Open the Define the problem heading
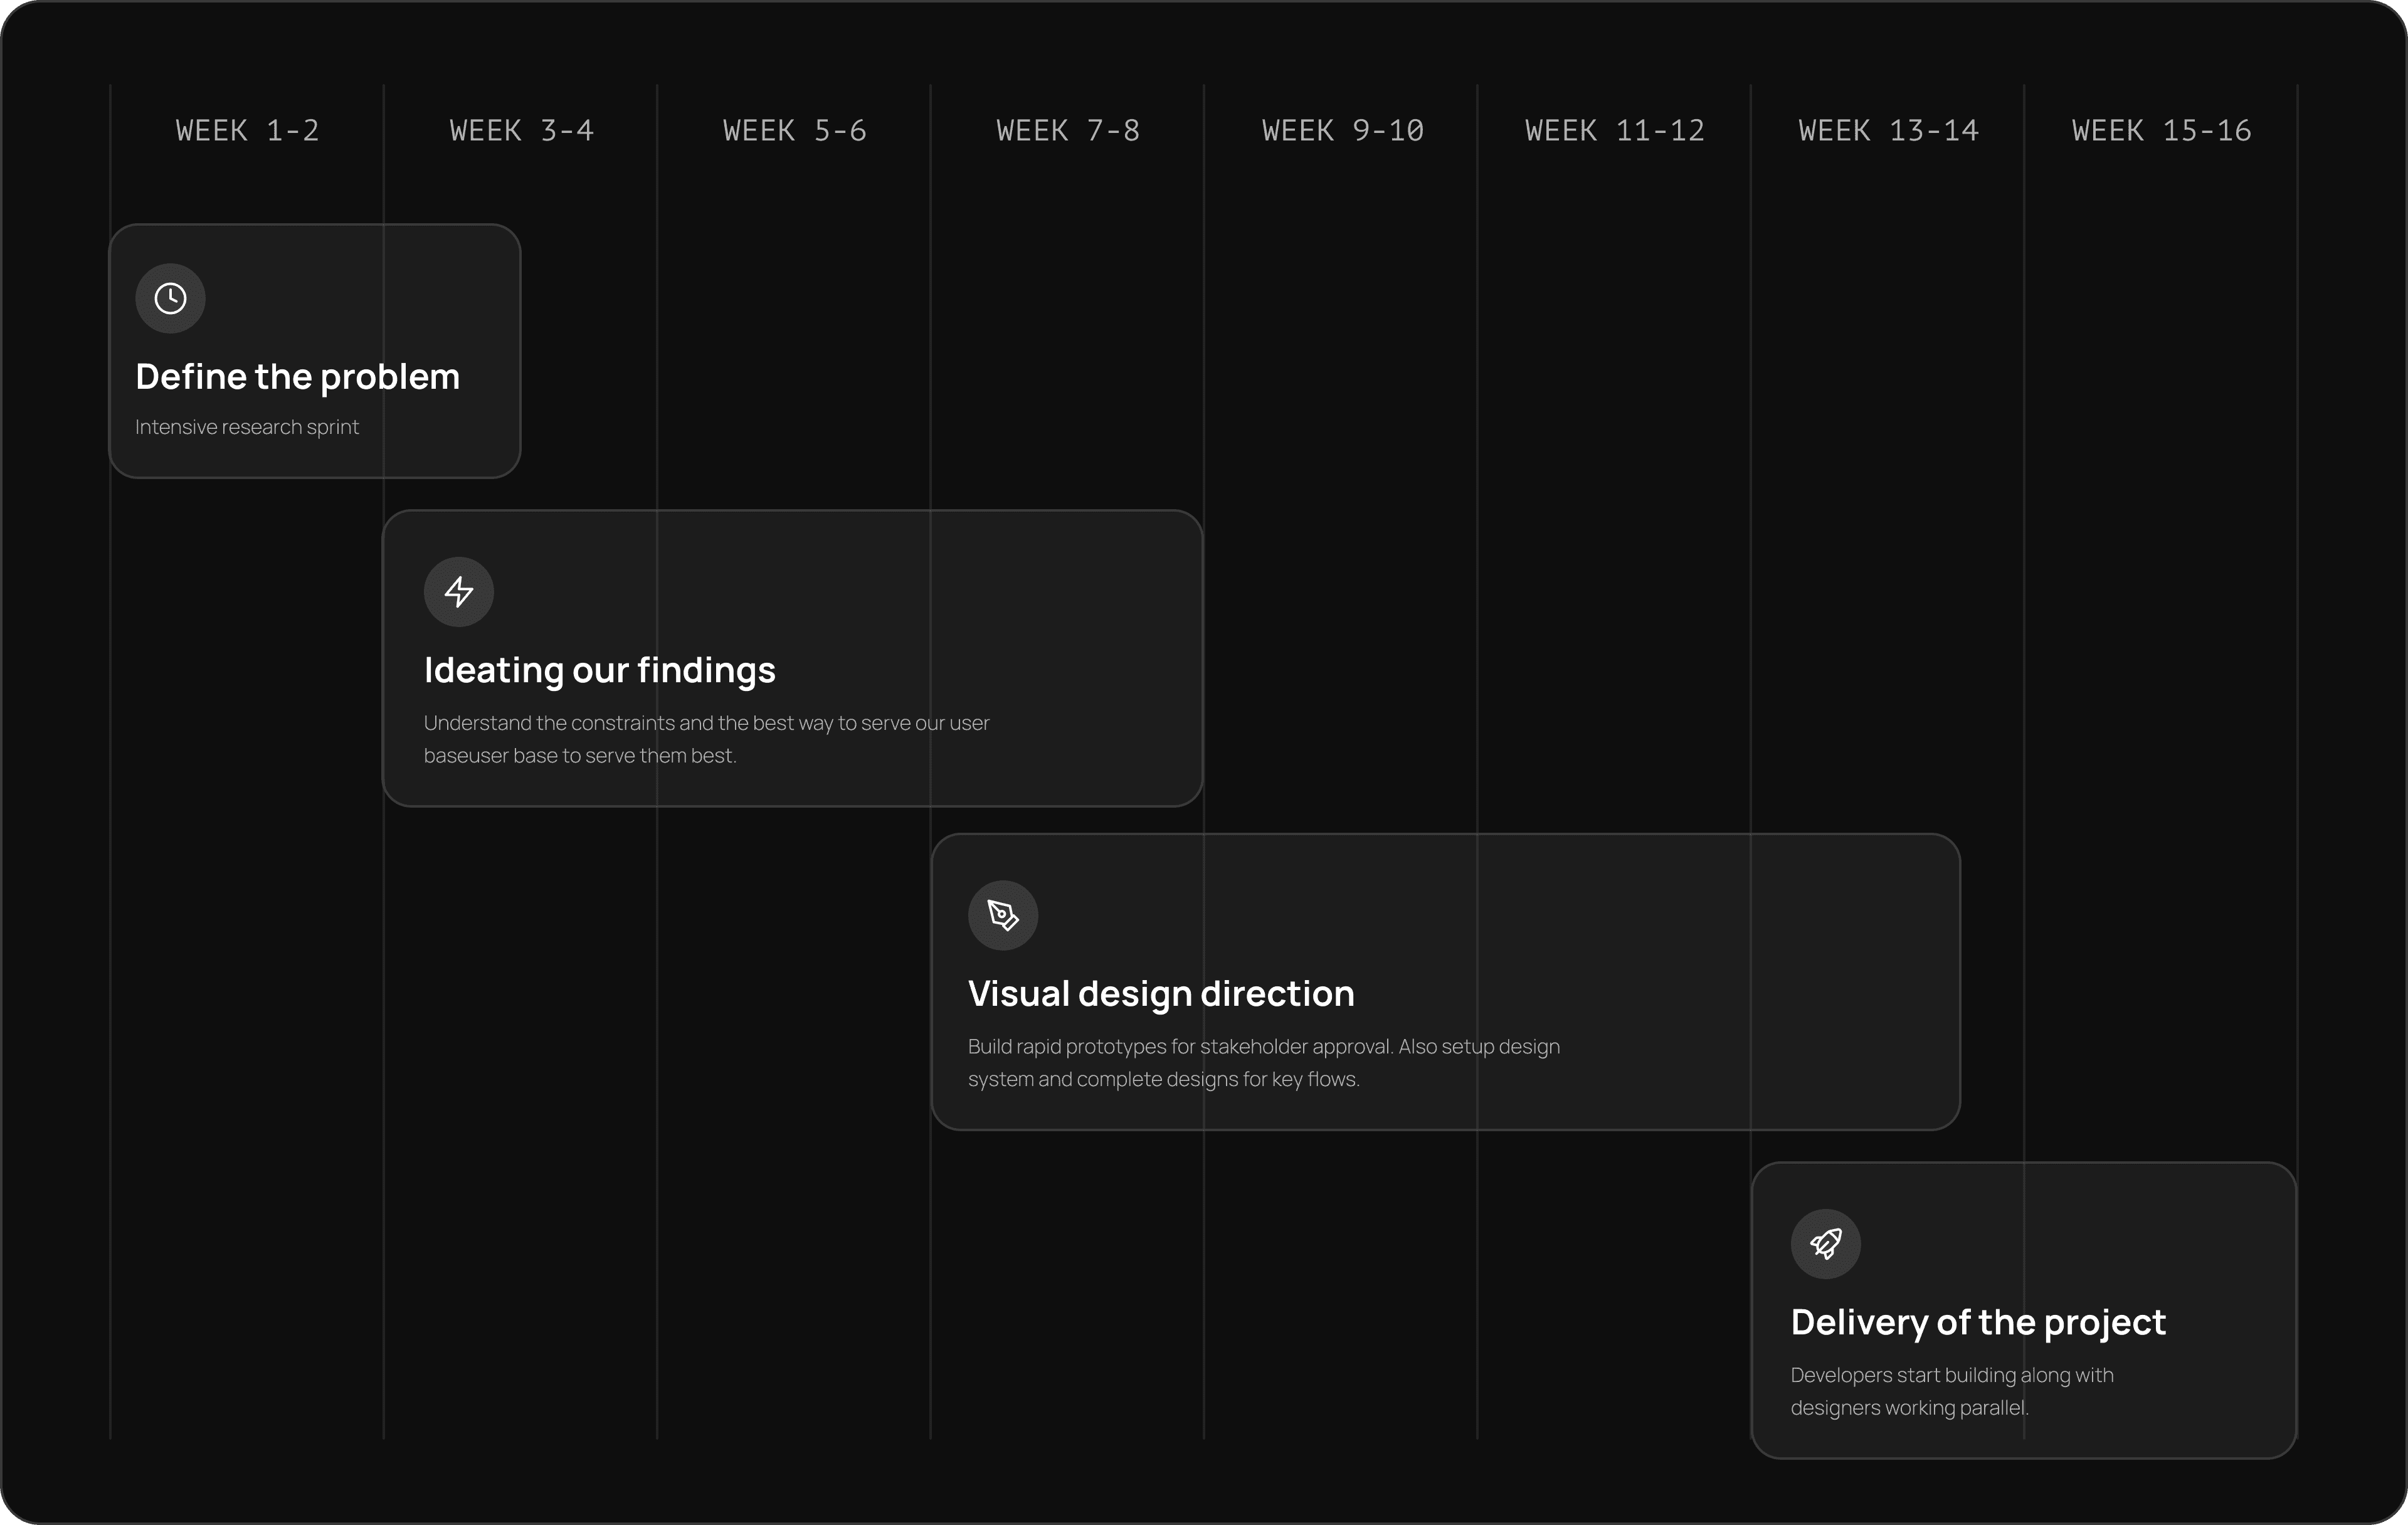 click(x=297, y=377)
